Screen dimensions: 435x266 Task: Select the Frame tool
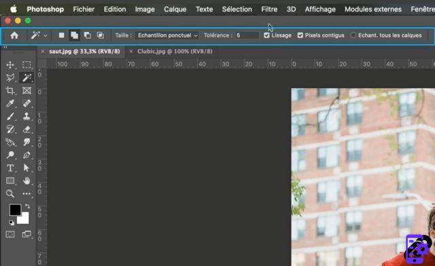point(27,91)
